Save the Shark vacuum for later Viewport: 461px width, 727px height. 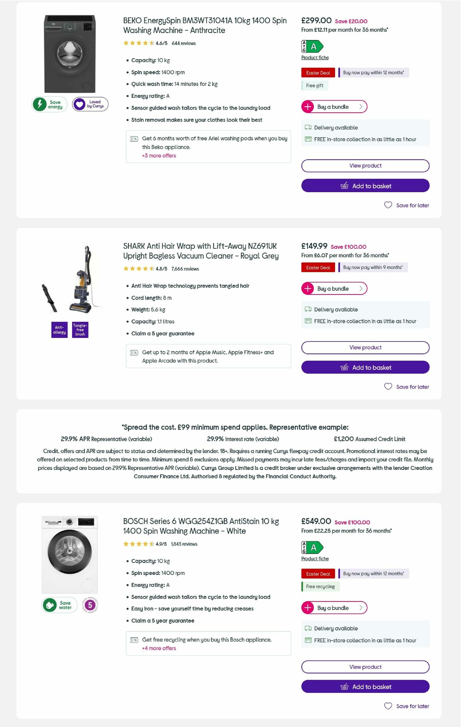406,387
